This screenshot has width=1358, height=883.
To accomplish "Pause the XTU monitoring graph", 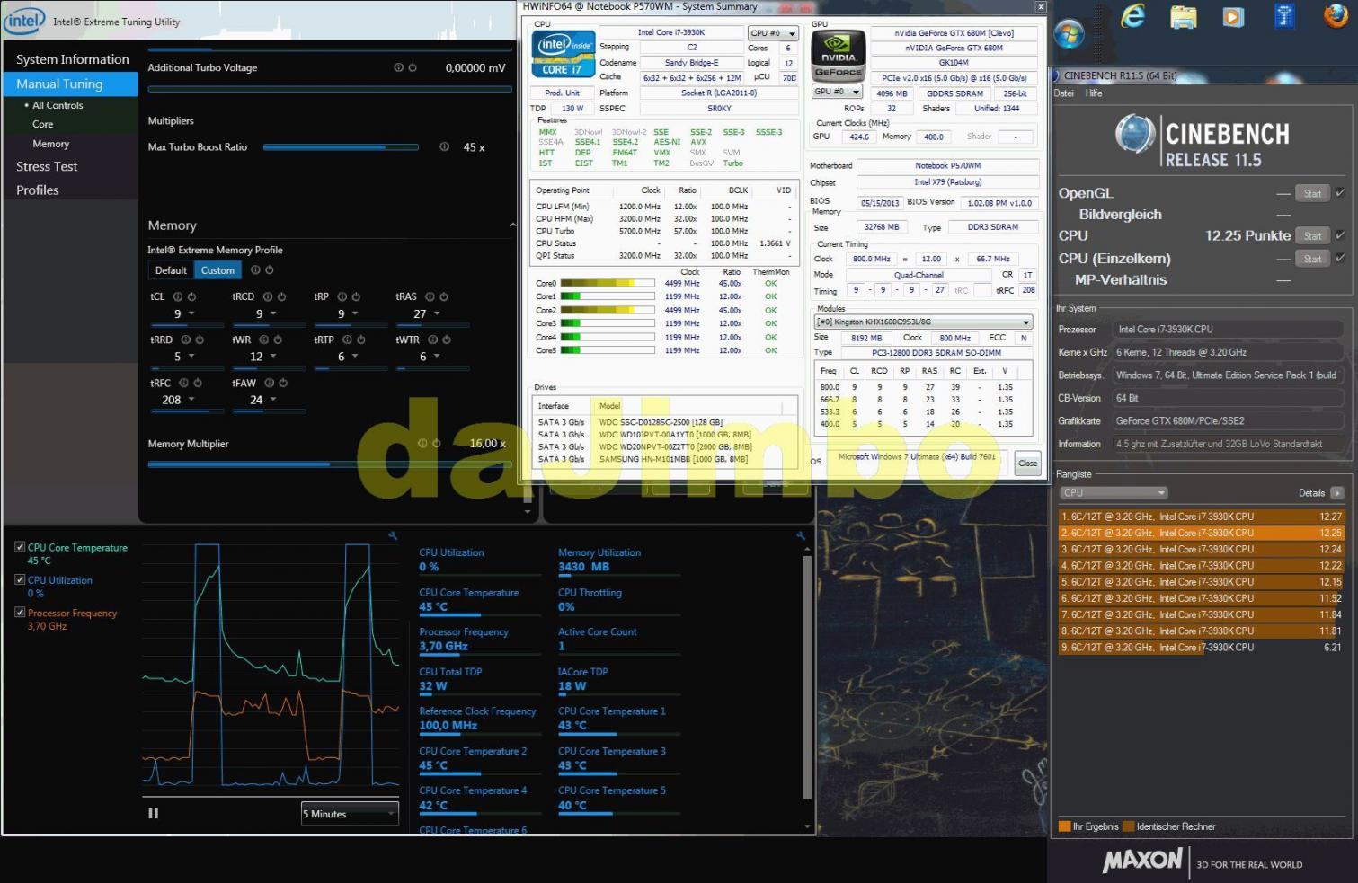I will (x=153, y=813).
